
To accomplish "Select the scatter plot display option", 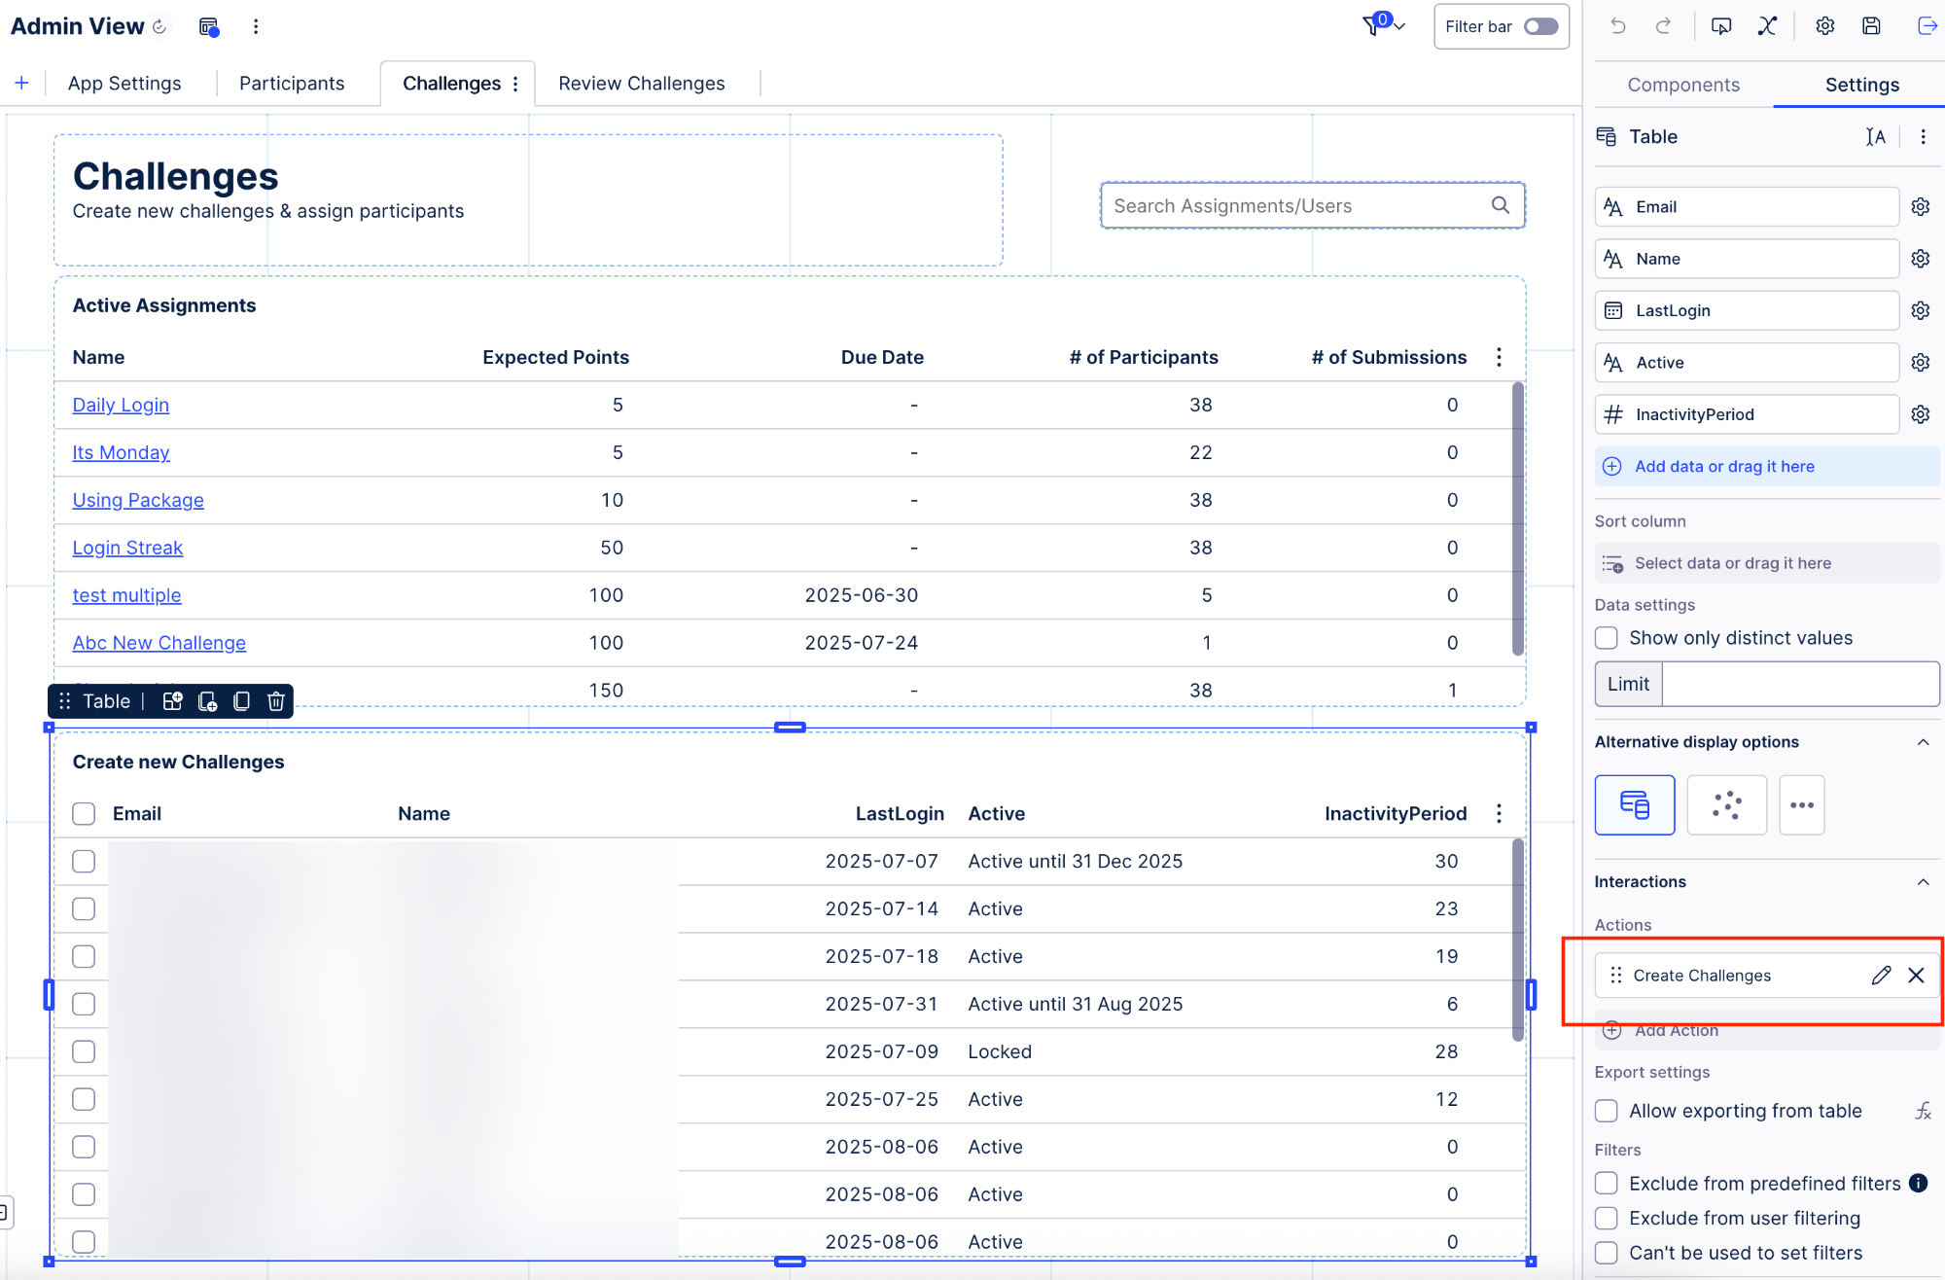I will [x=1727, y=804].
